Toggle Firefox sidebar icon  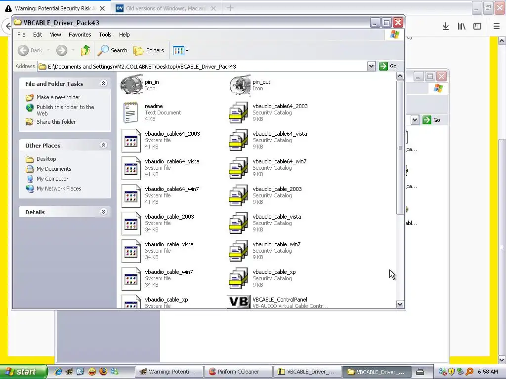477,27
